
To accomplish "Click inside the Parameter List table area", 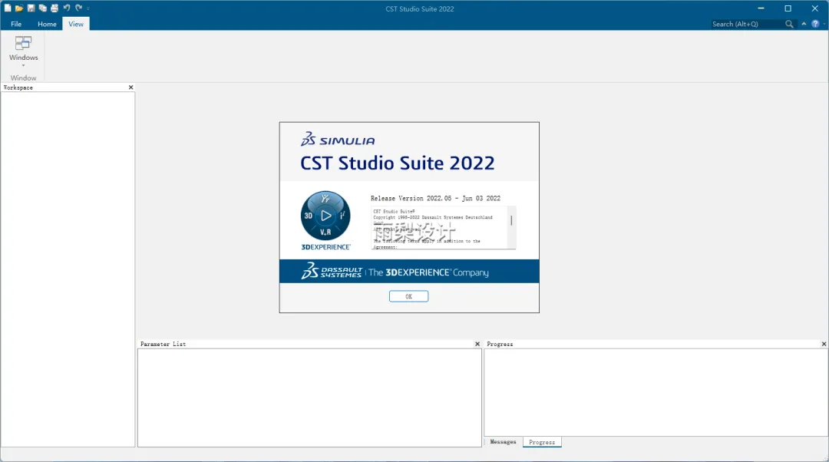I will pyautogui.click(x=309, y=398).
